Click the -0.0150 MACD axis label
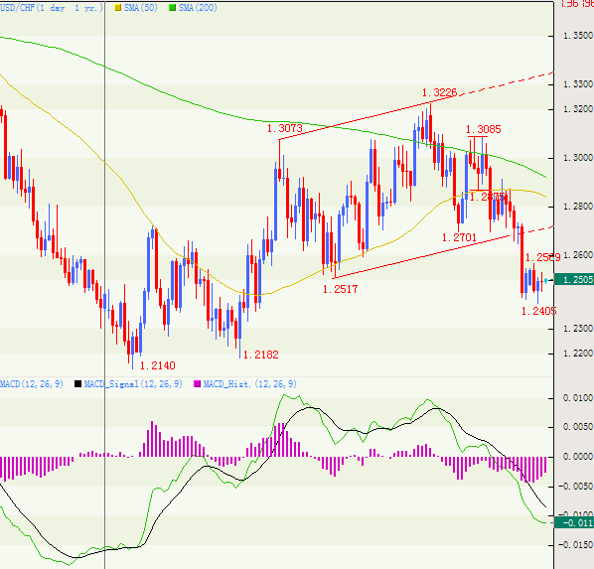 (576, 545)
